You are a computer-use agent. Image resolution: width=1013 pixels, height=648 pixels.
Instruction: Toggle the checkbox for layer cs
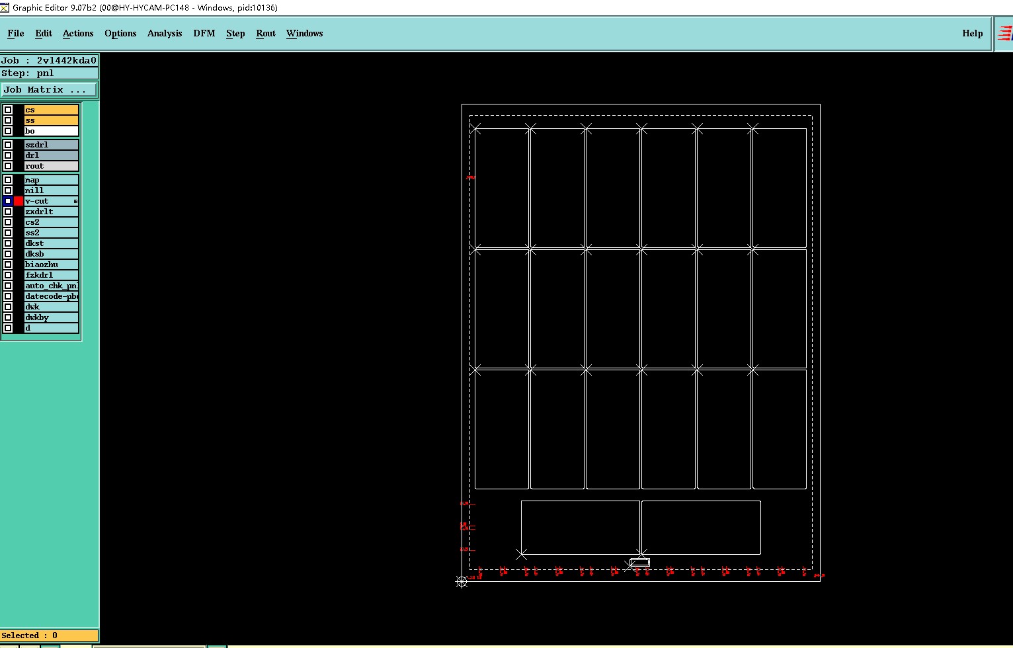click(x=8, y=110)
